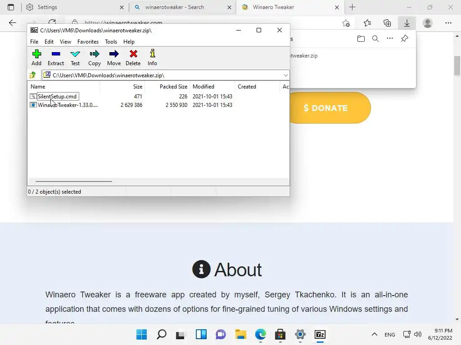Choose the Move toolbar icon

tap(114, 57)
